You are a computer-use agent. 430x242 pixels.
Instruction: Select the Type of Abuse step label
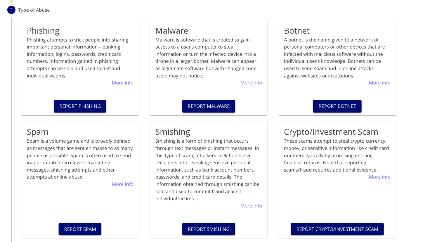[34, 10]
